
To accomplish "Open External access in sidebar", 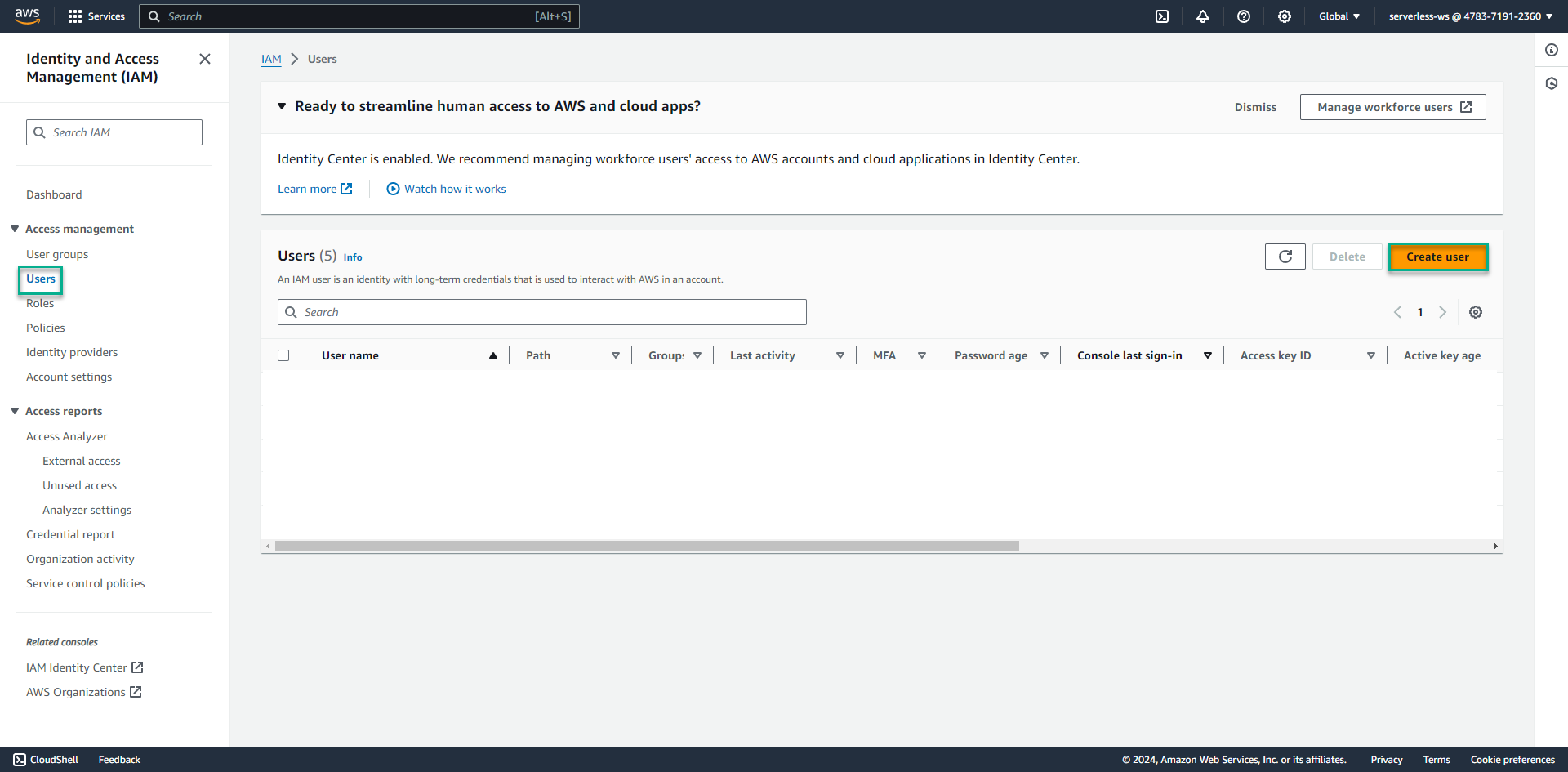I will [82, 461].
